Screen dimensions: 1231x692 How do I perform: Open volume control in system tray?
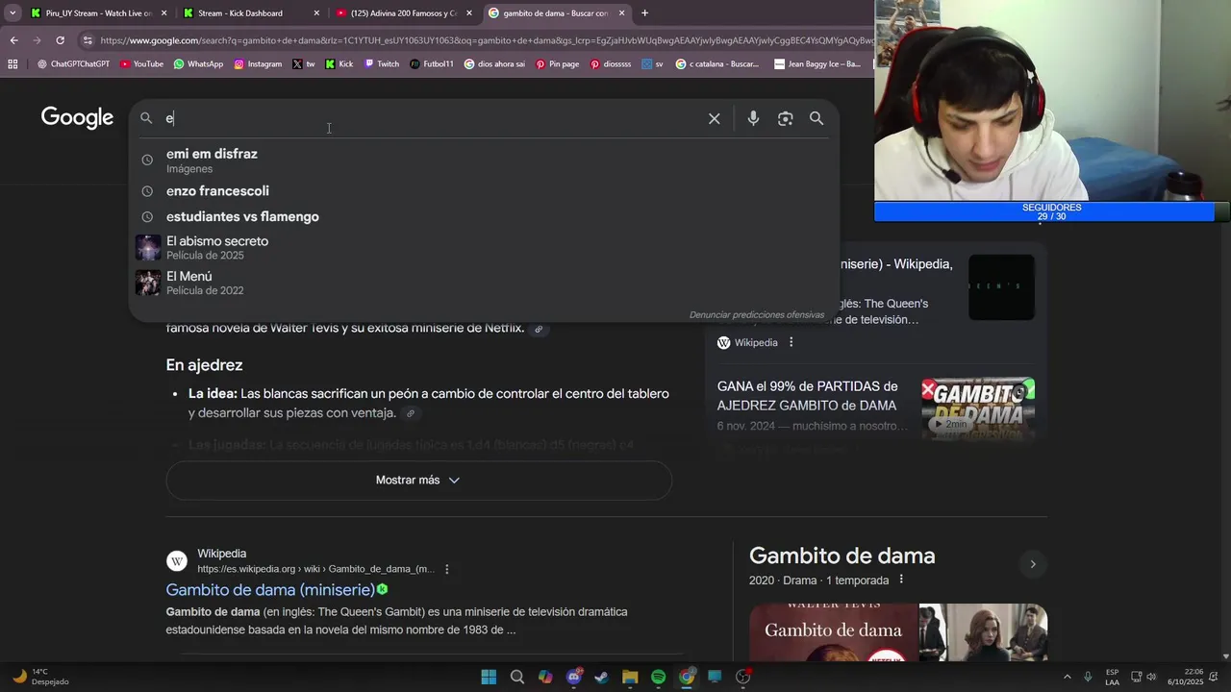coord(1151,677)
